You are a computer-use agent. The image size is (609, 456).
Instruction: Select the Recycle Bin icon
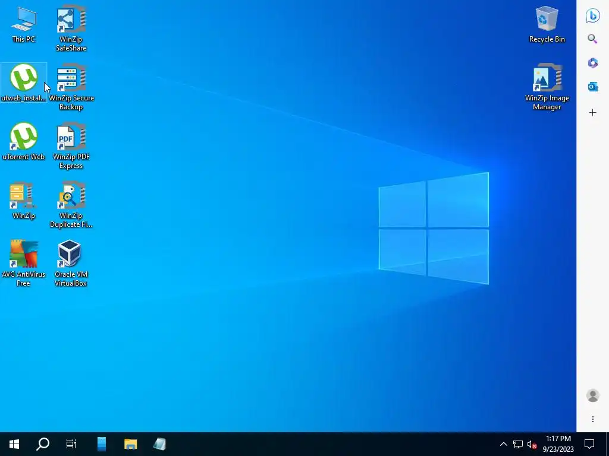pyautogui.click(x=547, y=24)
